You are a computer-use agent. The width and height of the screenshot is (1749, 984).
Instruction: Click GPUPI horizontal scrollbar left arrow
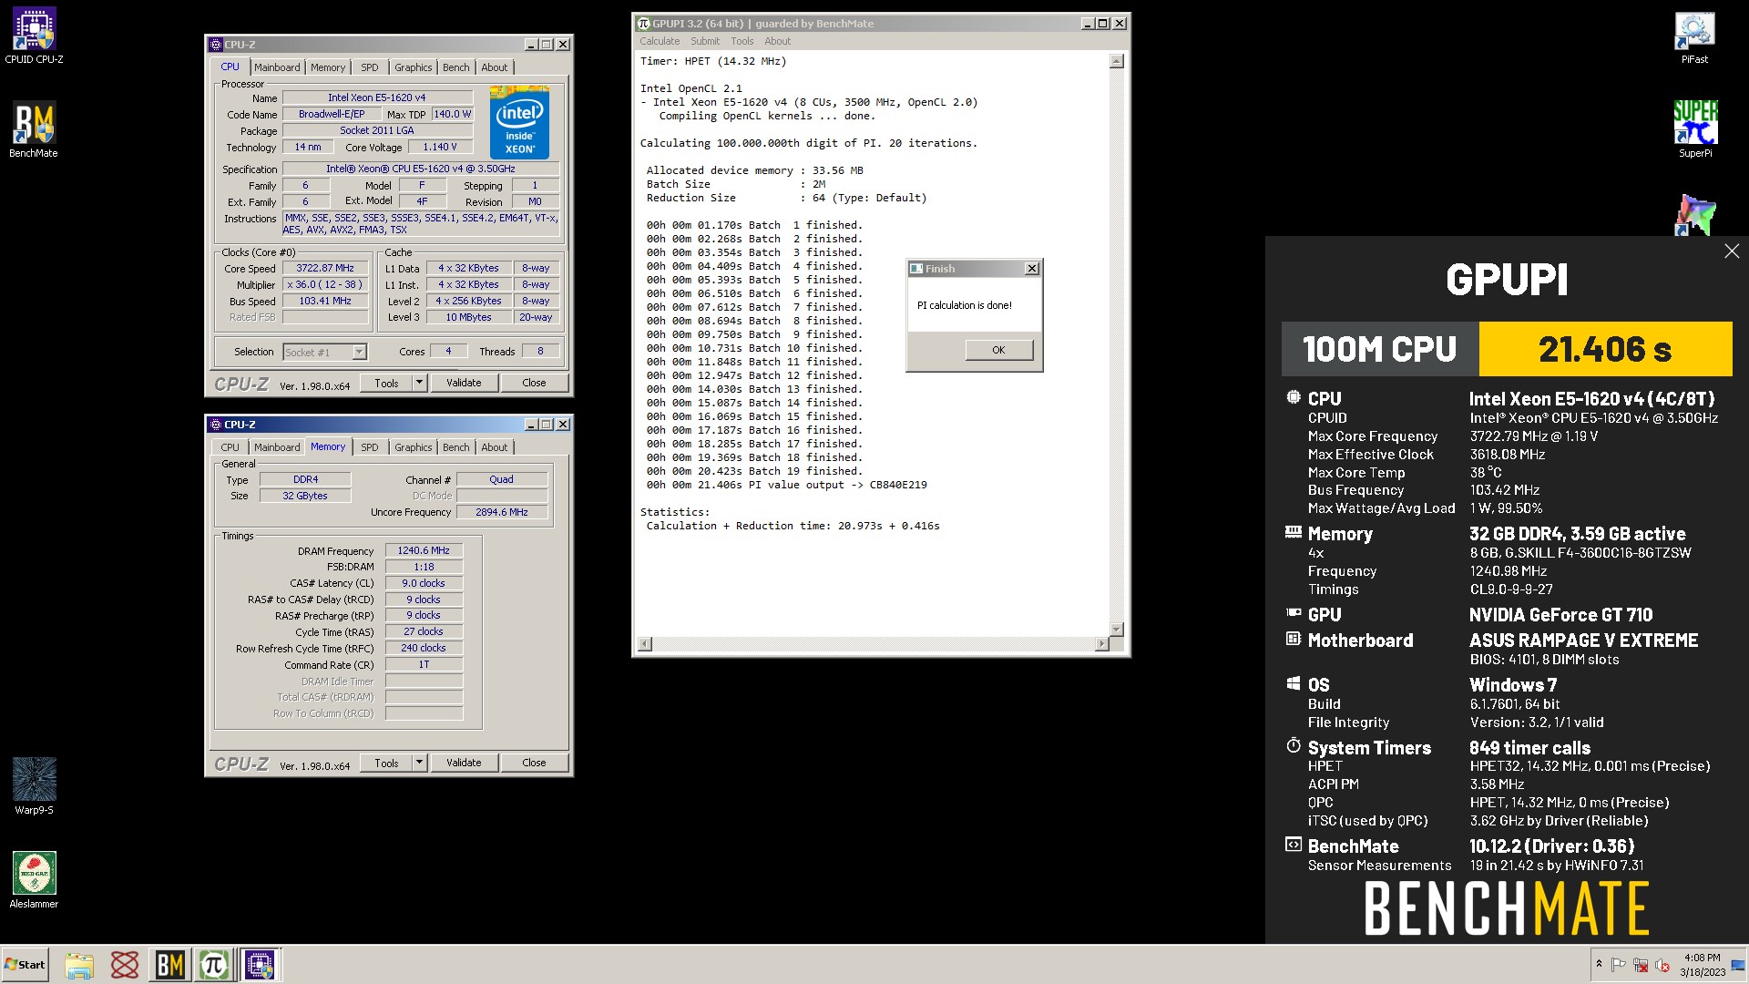coord(645,644)
